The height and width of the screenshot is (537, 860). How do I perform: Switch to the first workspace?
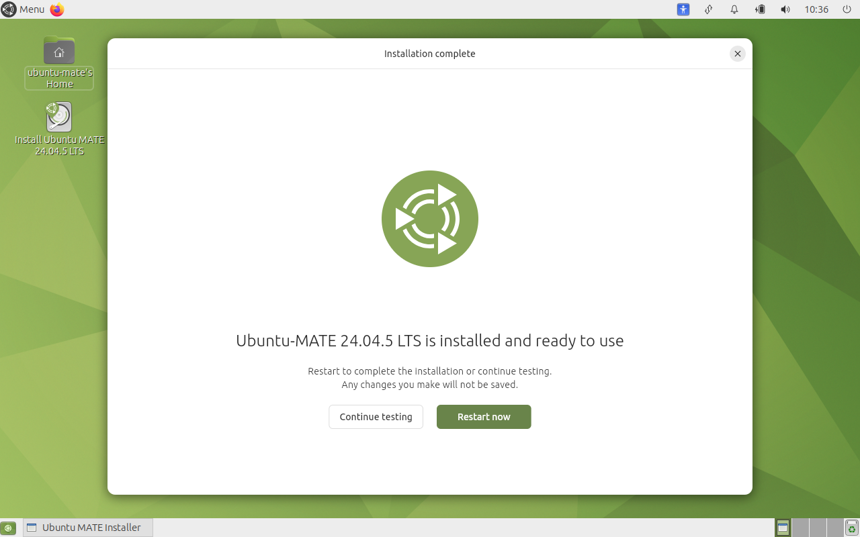click(783, 528)
